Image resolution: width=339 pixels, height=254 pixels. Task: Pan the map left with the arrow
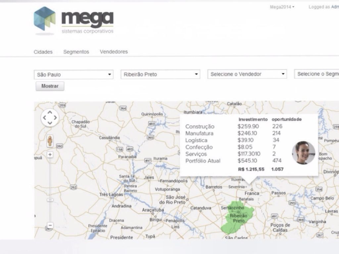tap(44, 118)
